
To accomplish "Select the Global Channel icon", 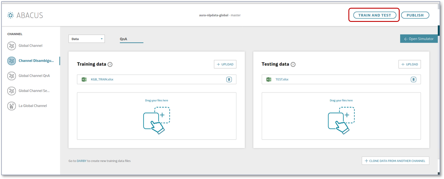I will [x=12, y=46].
